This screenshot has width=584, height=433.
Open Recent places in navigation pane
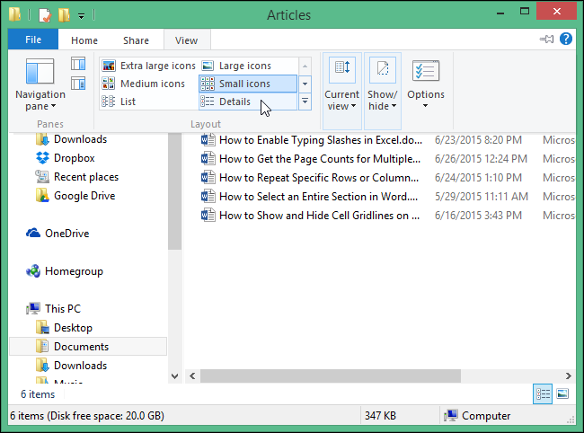[77, 177]
